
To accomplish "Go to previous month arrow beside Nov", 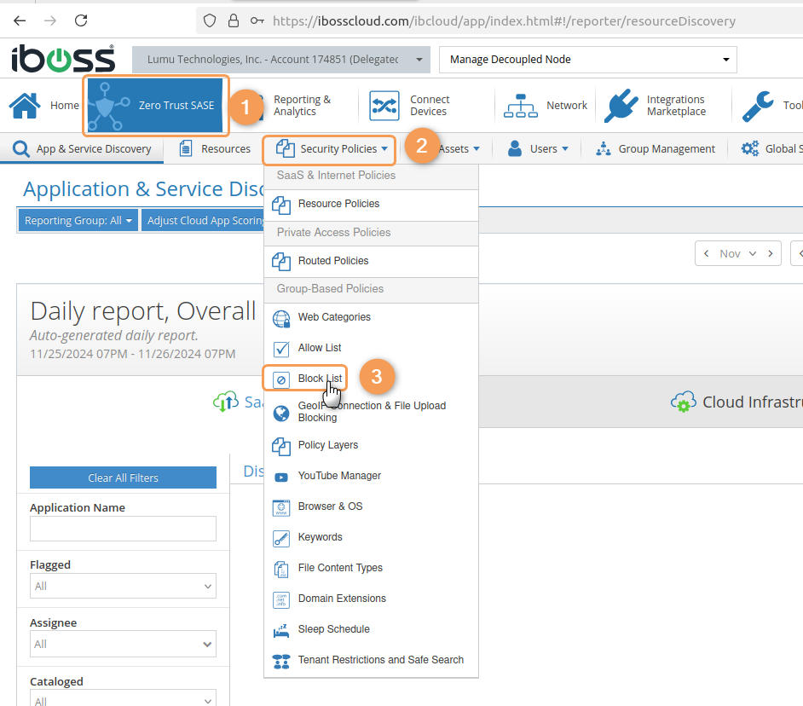I will click(x=707, y=253).
